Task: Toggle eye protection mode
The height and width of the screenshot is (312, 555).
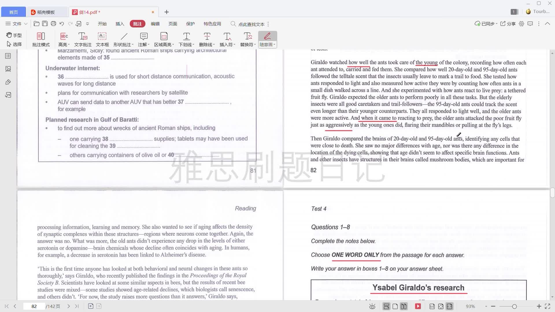Action: (x=372, y=306)
